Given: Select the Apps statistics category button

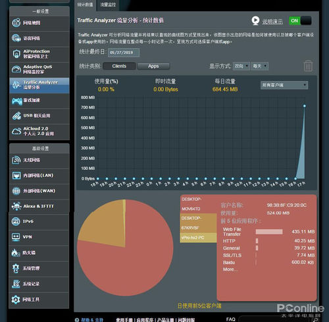Looking at the screenshot, I should (153, 66).
